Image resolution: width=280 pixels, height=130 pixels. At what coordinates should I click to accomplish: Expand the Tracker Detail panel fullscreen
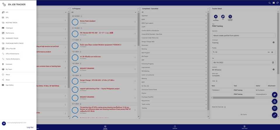tap(277, 8)
